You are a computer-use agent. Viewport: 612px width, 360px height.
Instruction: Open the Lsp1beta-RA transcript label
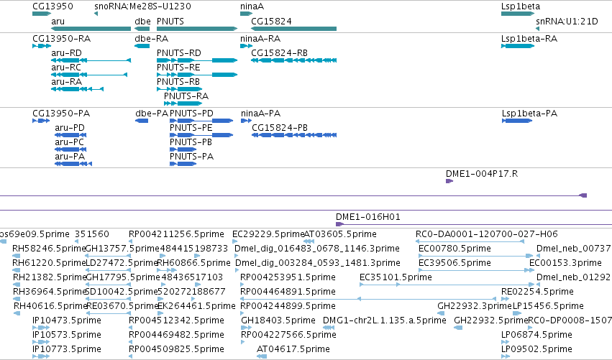coord(529,39)
